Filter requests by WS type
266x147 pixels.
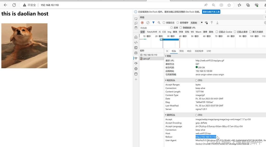tap(192, 32)
